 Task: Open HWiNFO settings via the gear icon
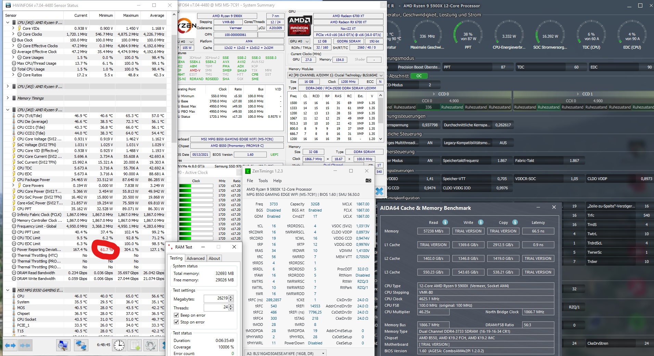click(x=151, y=346)
